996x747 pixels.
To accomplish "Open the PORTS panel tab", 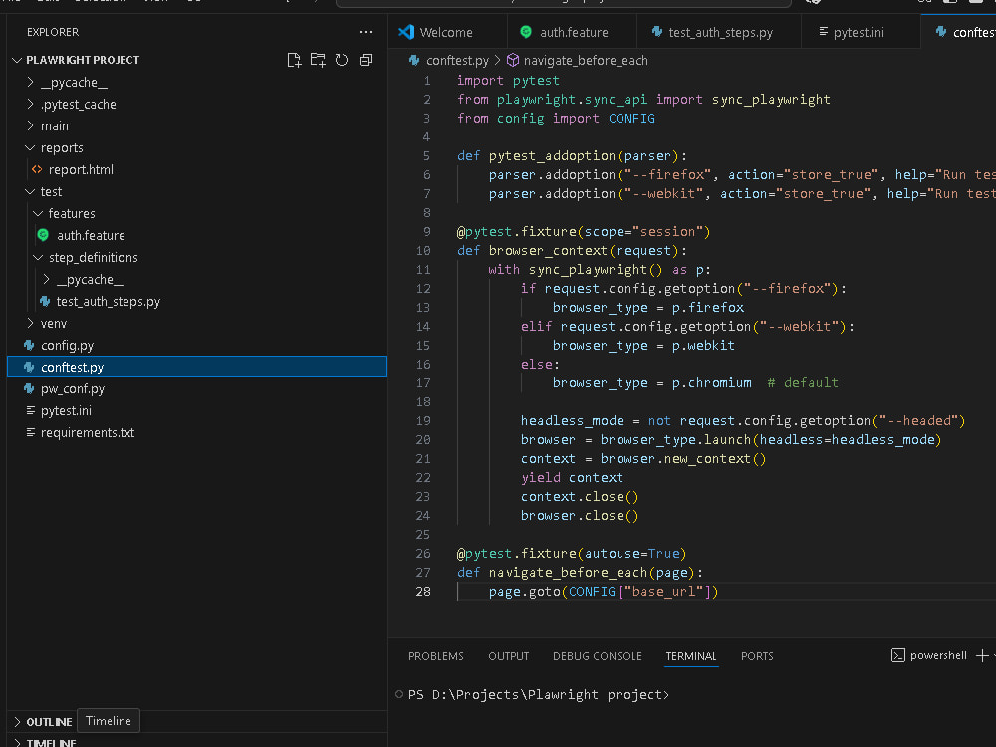I will (757, 656).
